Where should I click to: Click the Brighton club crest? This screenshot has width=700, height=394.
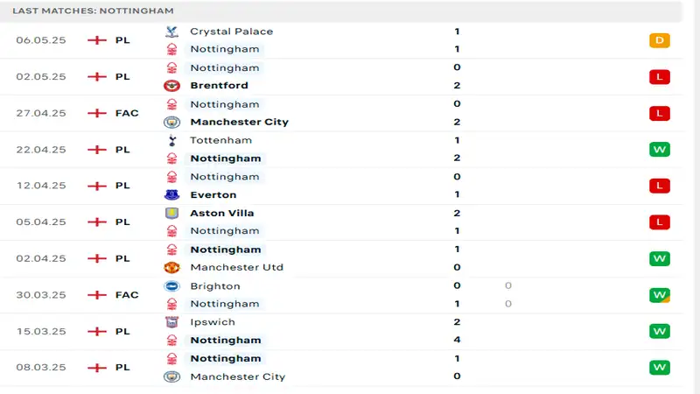pyautogui.click(x=171, y=285)
